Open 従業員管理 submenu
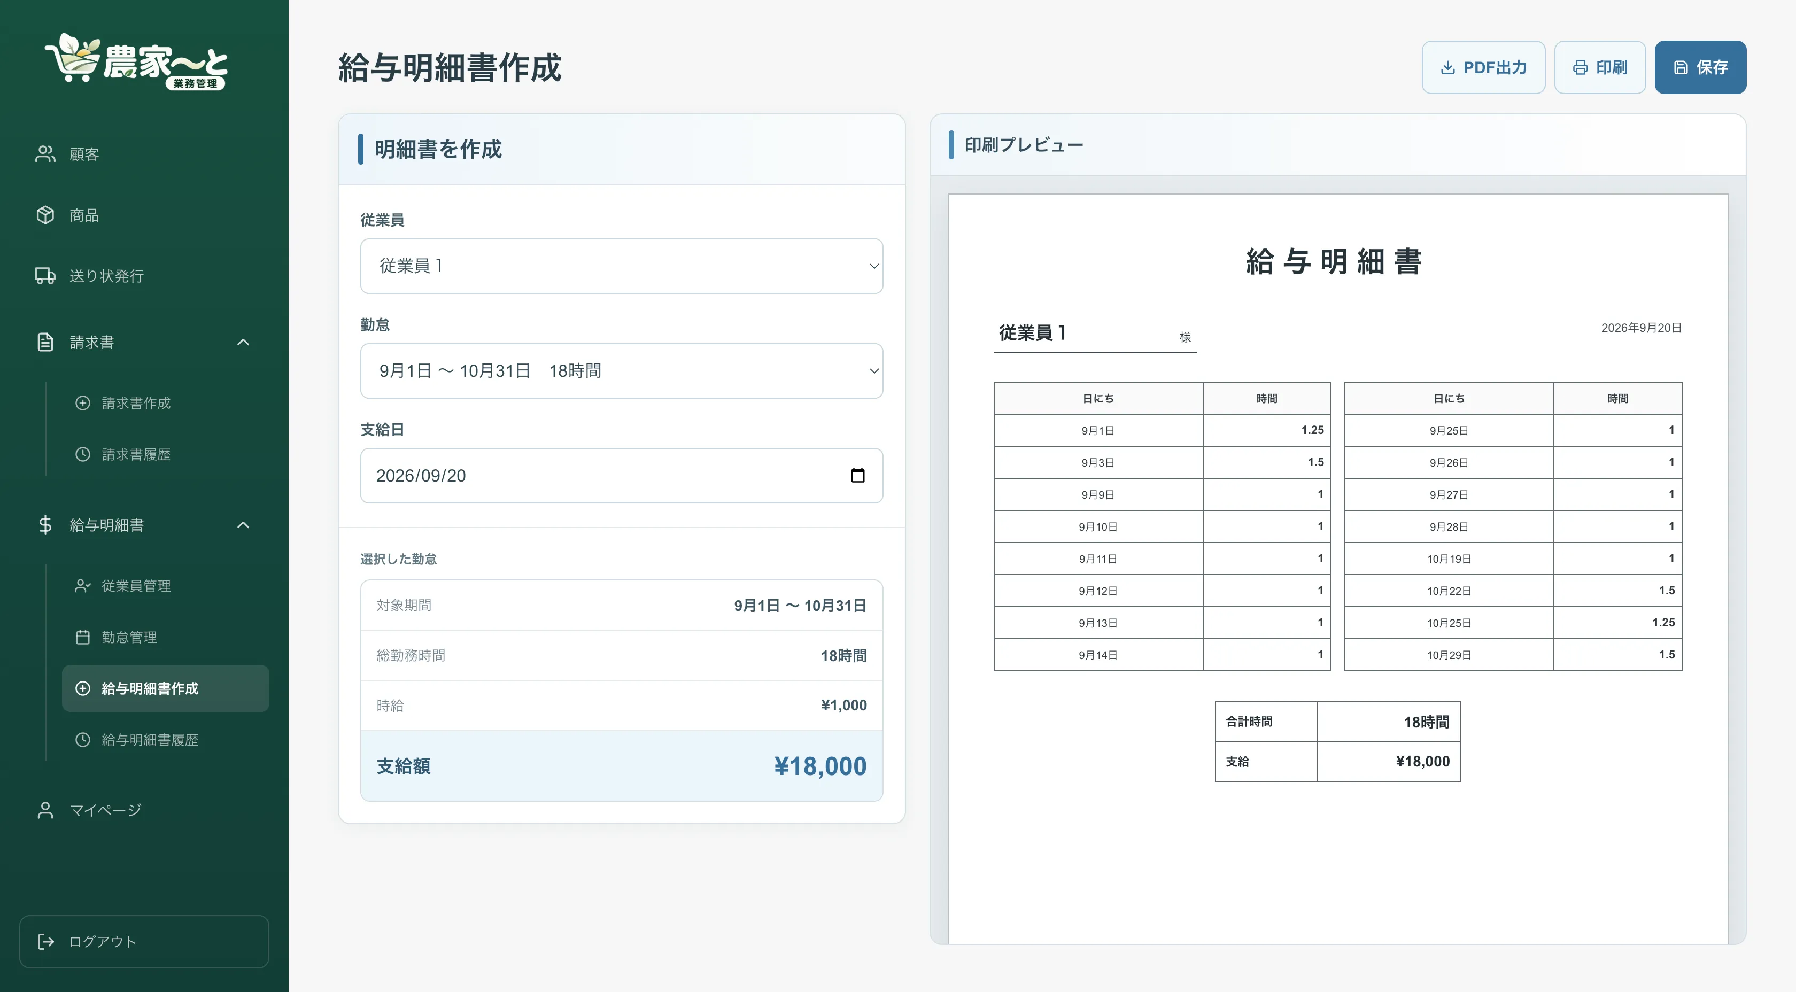Screen dimensions: 1796x992 (165, 586)
